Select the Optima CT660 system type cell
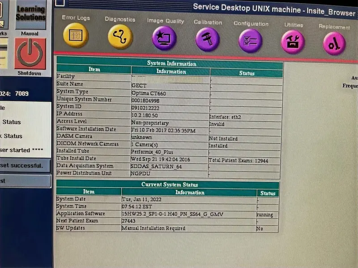The height and width of the screenshot is (268, 358). point(170,93)
